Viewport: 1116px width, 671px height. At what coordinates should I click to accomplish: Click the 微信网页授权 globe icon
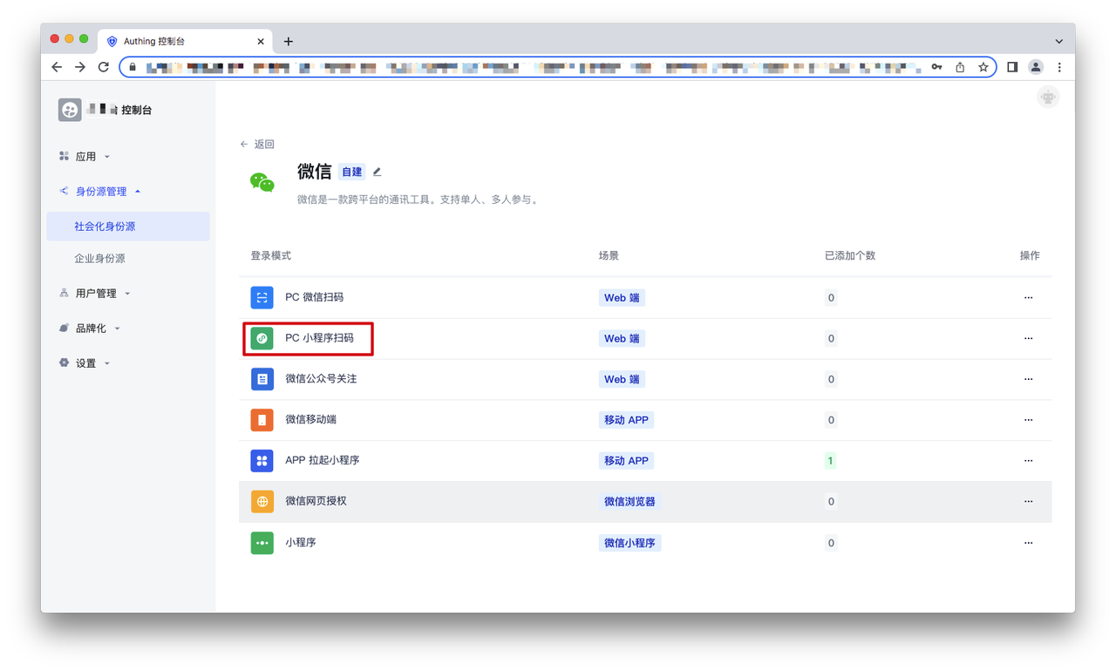[x=262, y=502]
